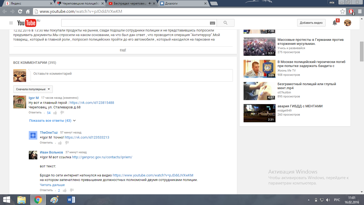Like Igor M's comment
The image size is (364, 205).
coord(56,113)
